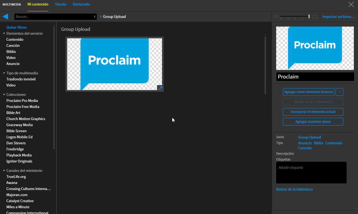
Task: Click Retirar de la biblioteca link
Action: [294, 189]
